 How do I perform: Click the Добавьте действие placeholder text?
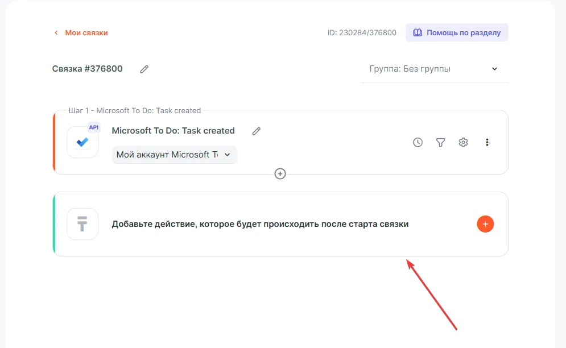click(260, 224)
